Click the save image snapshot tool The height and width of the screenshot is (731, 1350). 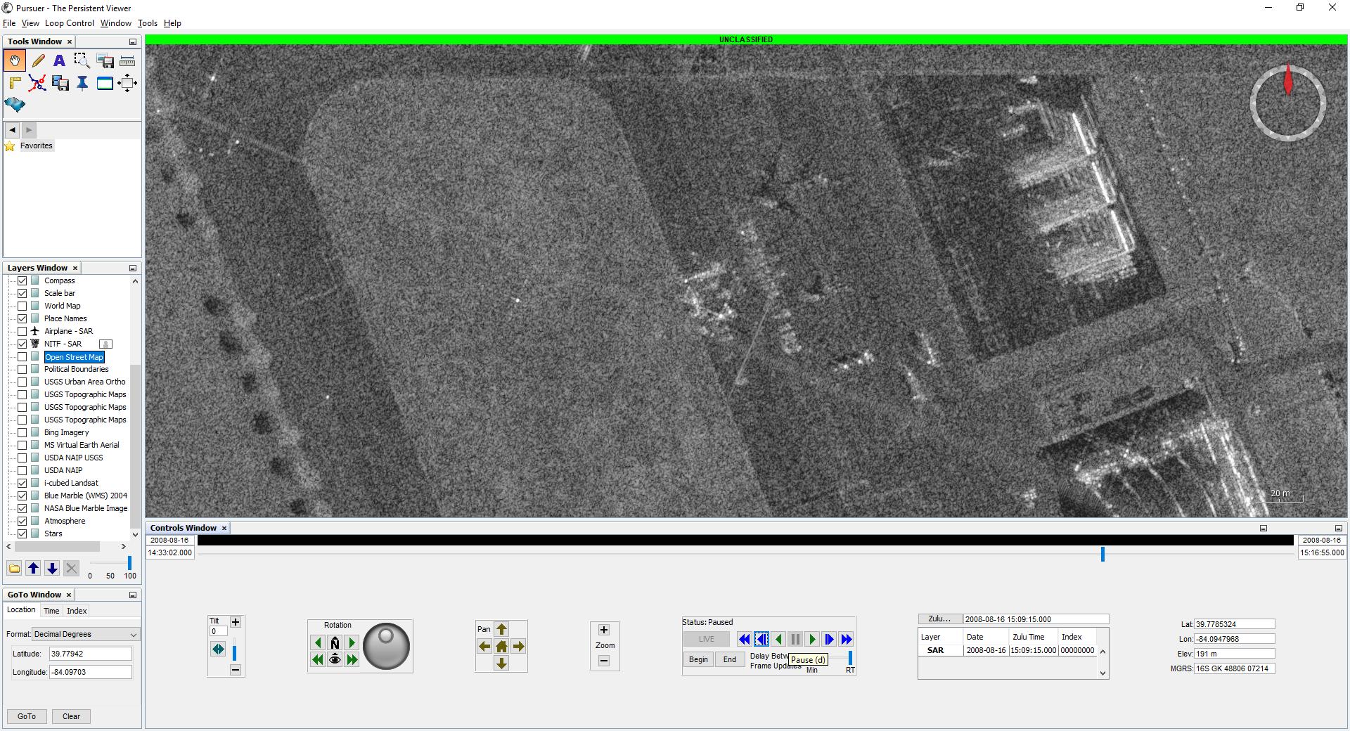(x=105, y=61)
